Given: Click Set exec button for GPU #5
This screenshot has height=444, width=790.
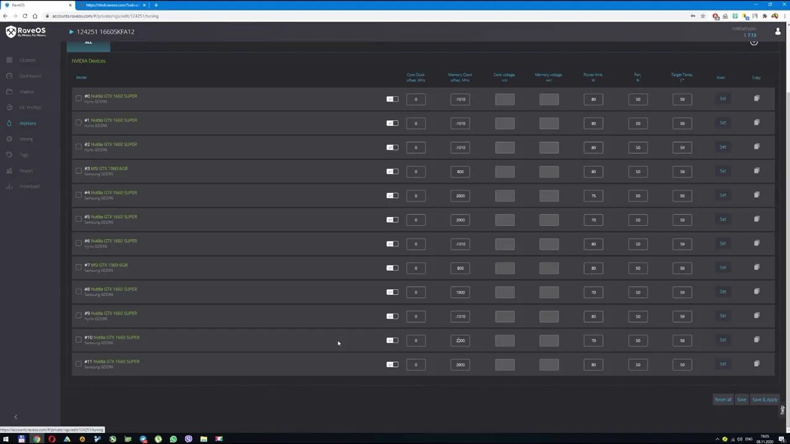Looking at the screenshot, I should click(723, 219).
